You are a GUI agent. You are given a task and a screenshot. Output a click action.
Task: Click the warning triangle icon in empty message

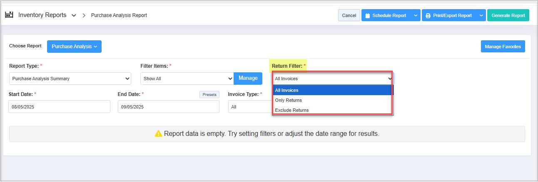[x=158, y=134]
